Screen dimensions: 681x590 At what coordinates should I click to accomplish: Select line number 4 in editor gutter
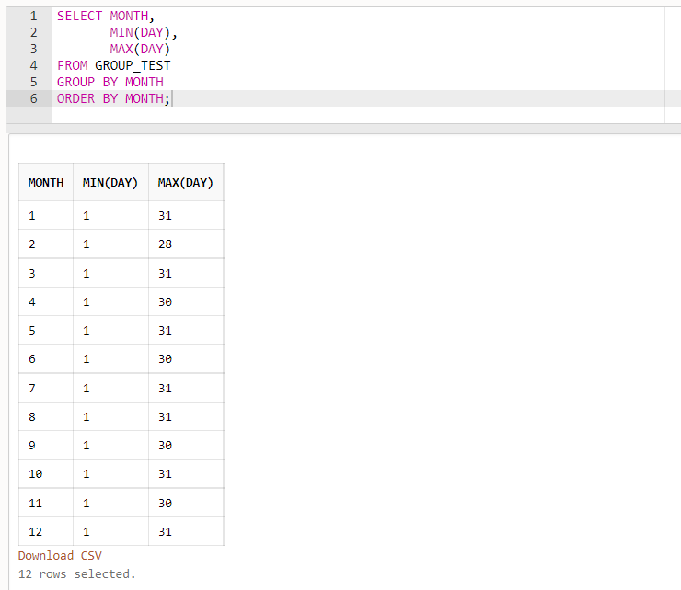coord(33,65)
